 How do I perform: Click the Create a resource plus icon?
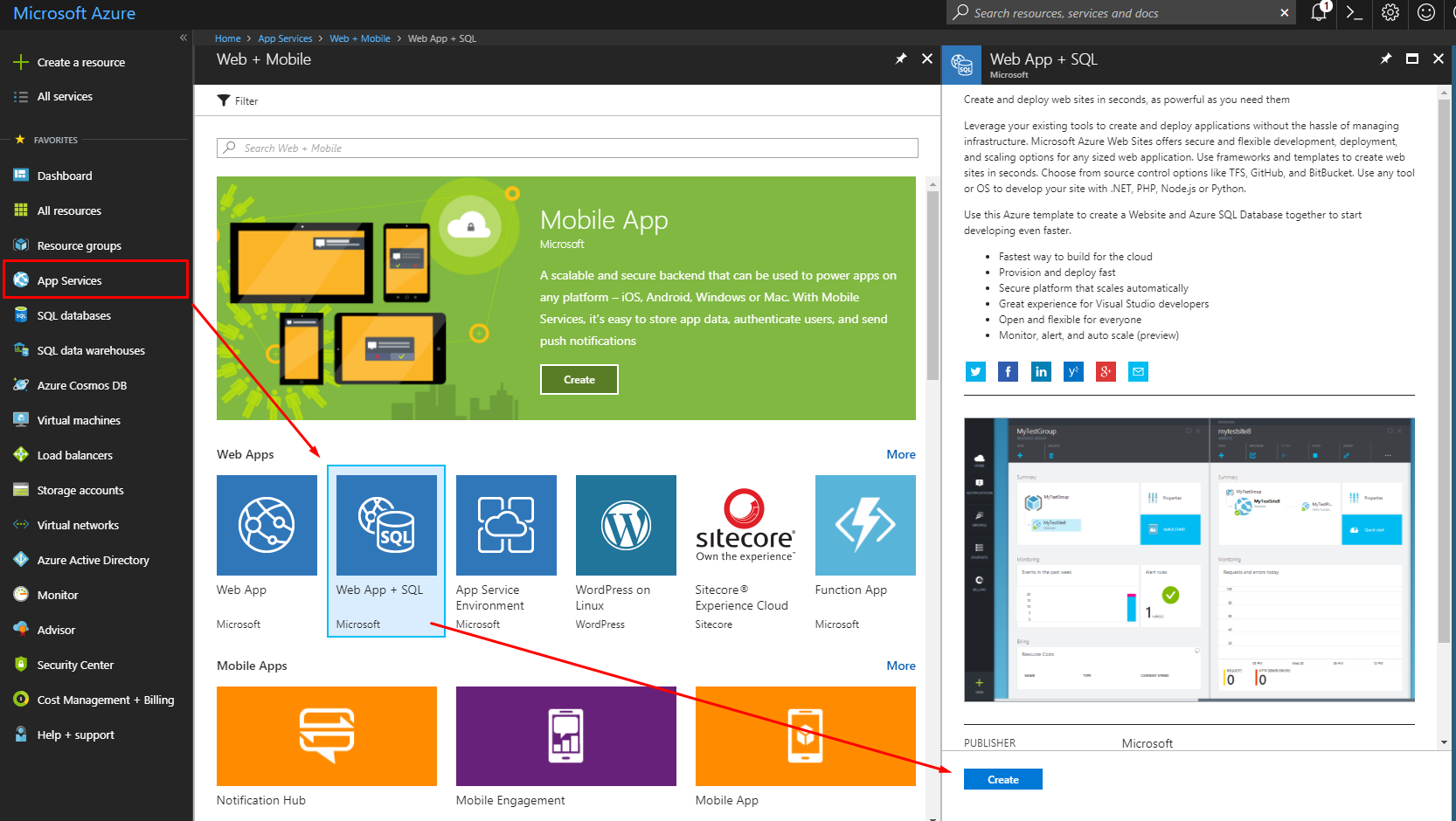pyautogui.click(x=21, y=62)
